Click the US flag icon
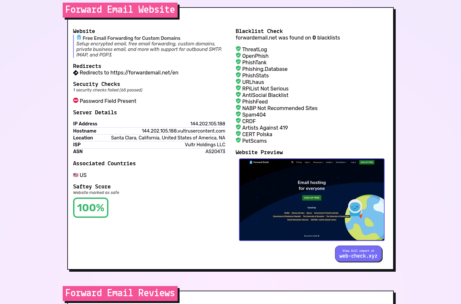461x304 pixels. 76,175
